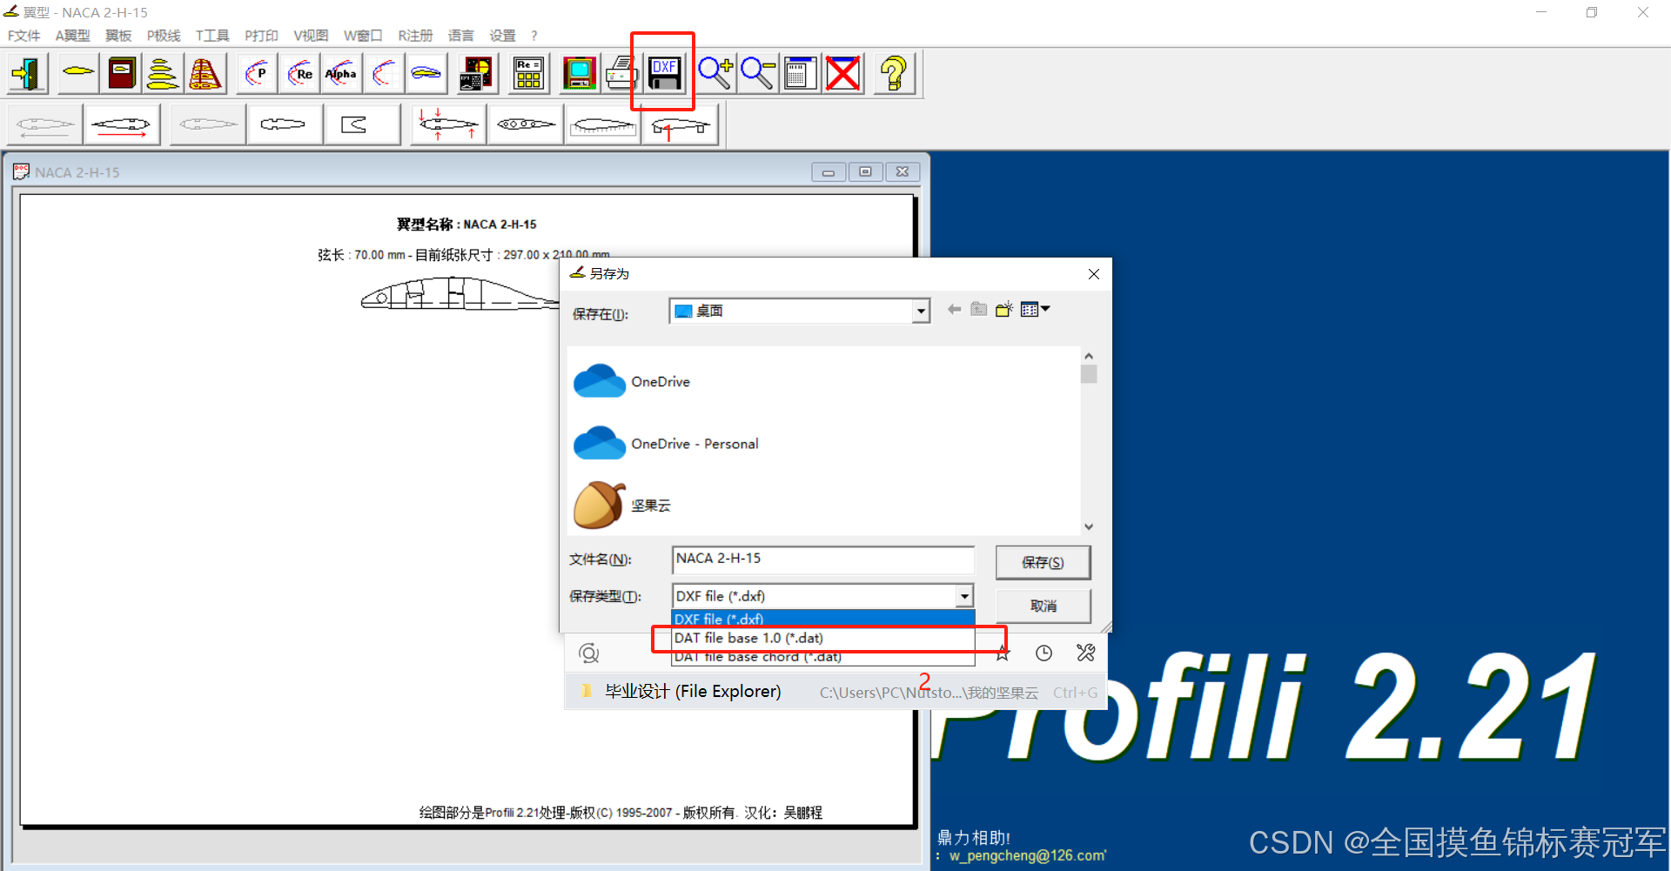This screenshot has width=1671, height=871.
Task: Expand the 保存类型 file type dropdown arrow
Action: pyautogui.click(x=964, y=596)
